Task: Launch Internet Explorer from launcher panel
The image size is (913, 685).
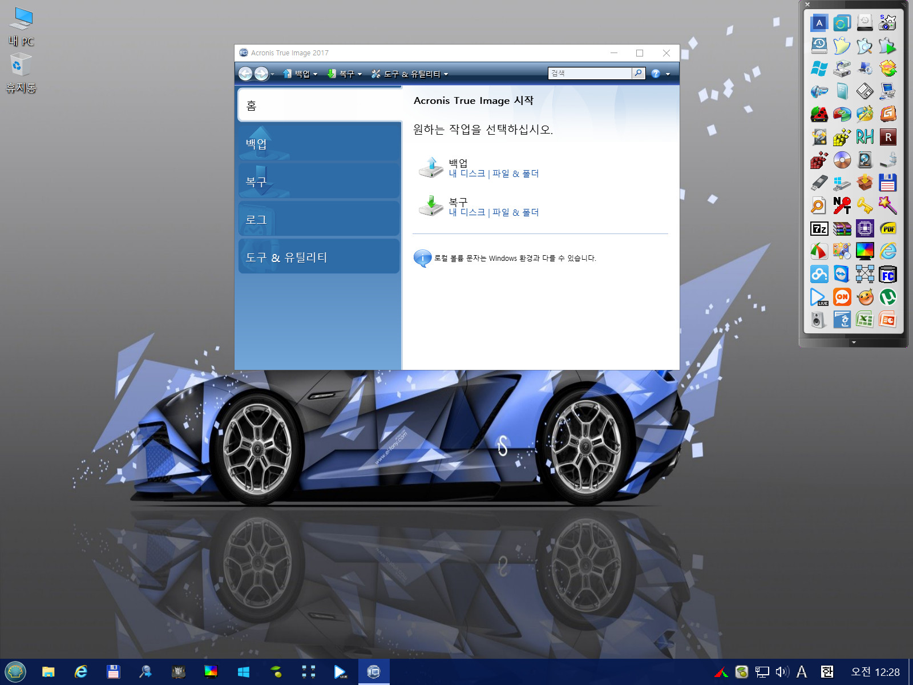Action: [888, 251]
